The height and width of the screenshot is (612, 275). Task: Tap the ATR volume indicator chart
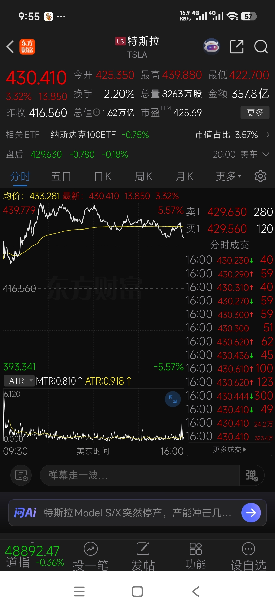[93, 416]
